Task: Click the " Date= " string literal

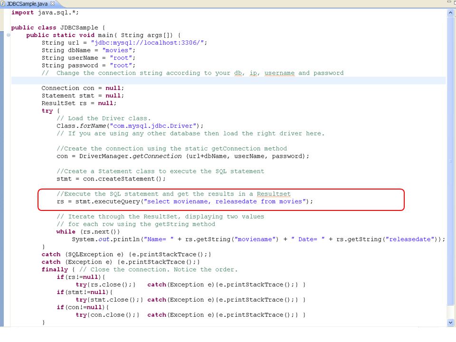Action: pos(308,239)
